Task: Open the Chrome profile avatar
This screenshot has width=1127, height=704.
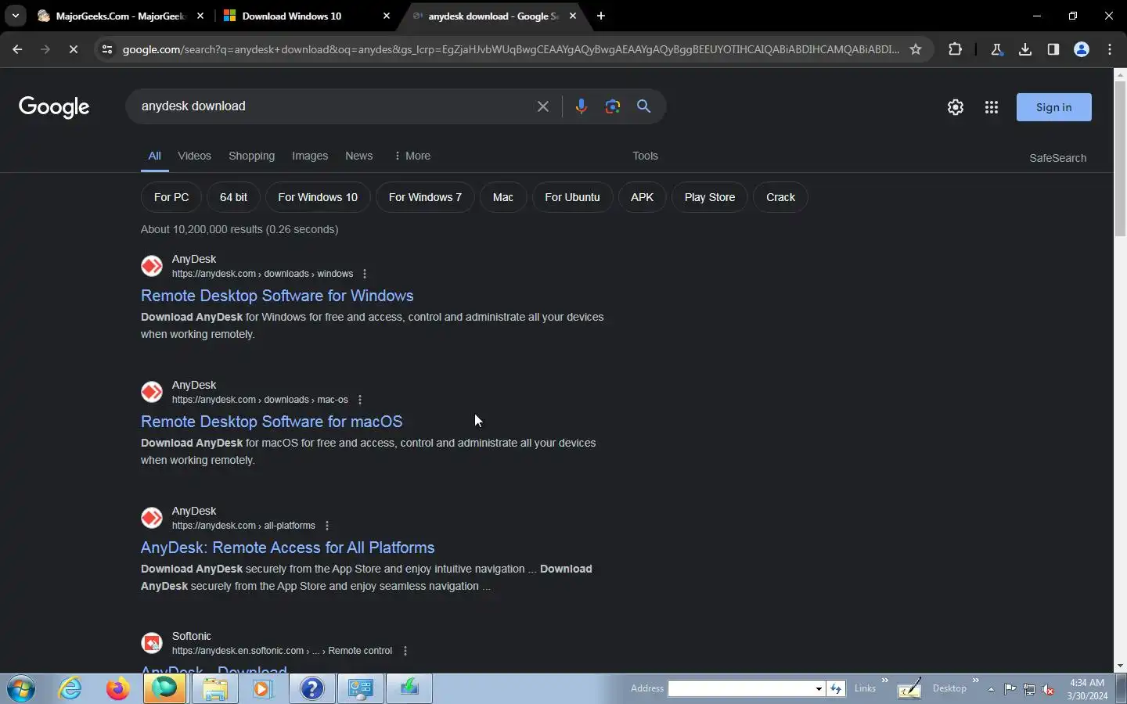Action: pyautogui.click(x=1082, y=49)
